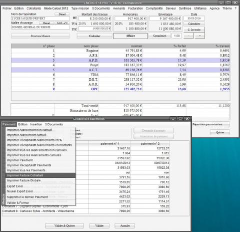Click the Calculer button
The width and height of the screenshot is (240, 232).
pyautogui.click(x=94, y=36)
